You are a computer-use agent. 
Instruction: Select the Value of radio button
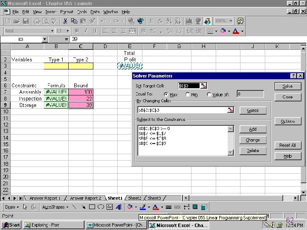(x=209, y=95)
